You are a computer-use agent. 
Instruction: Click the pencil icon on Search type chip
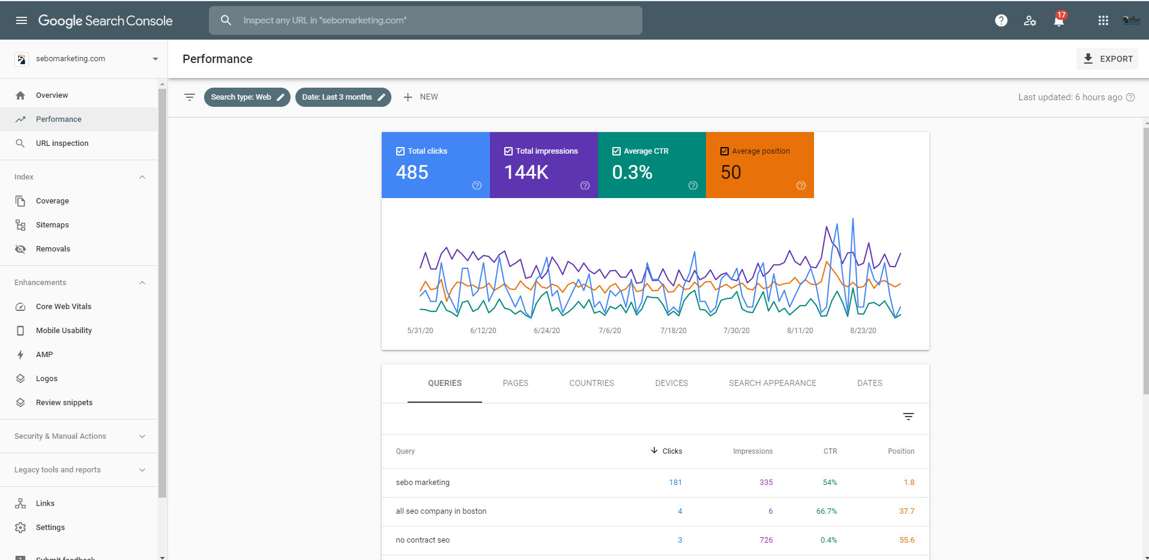tap(280, 97)
